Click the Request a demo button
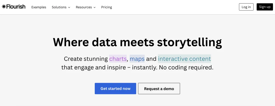Screen dimensions: 275x106 pos(159,89)
